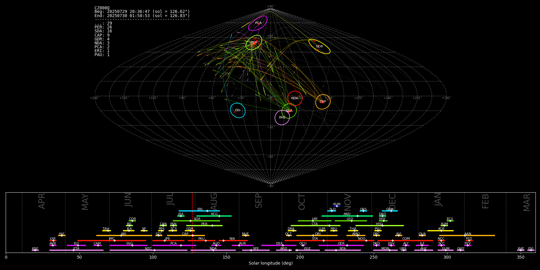Screen dimensions: 540x270
Task: Click legend entry 'SDA: 16'
Action: point(103,31)
